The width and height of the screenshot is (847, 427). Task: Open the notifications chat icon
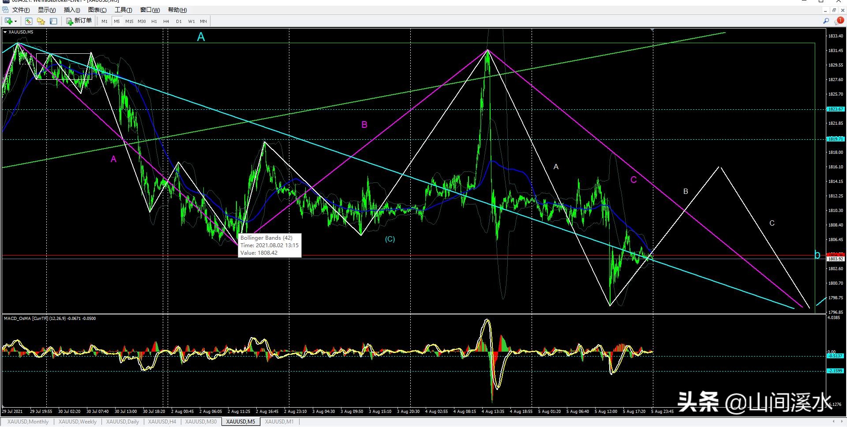click(x=839, y=21)
